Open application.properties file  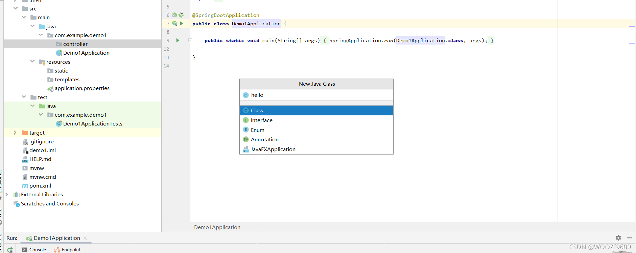point(82,88)
